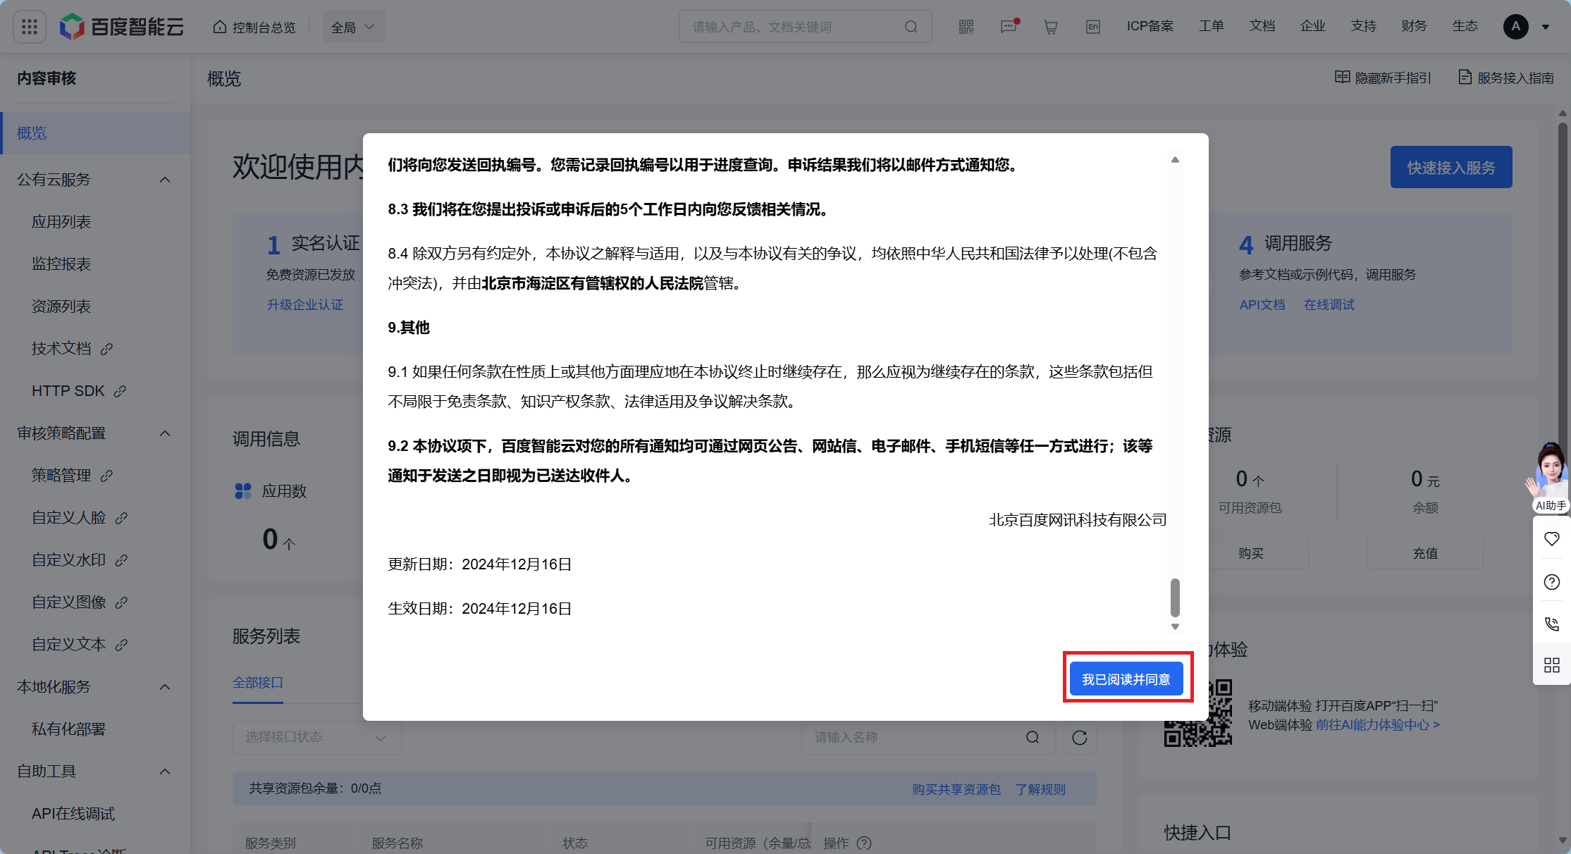
Task: Click the grid tools icon on right rail
Action: tap(1551, 665)
